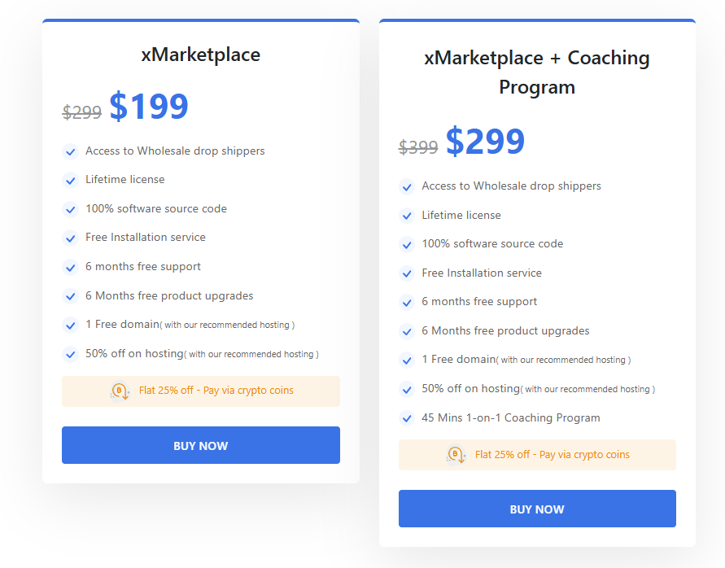This screenshot has width=725, height=568.
Task: Click the xMarketplace + Coaching Program title
Action: [x=537, y=72]
